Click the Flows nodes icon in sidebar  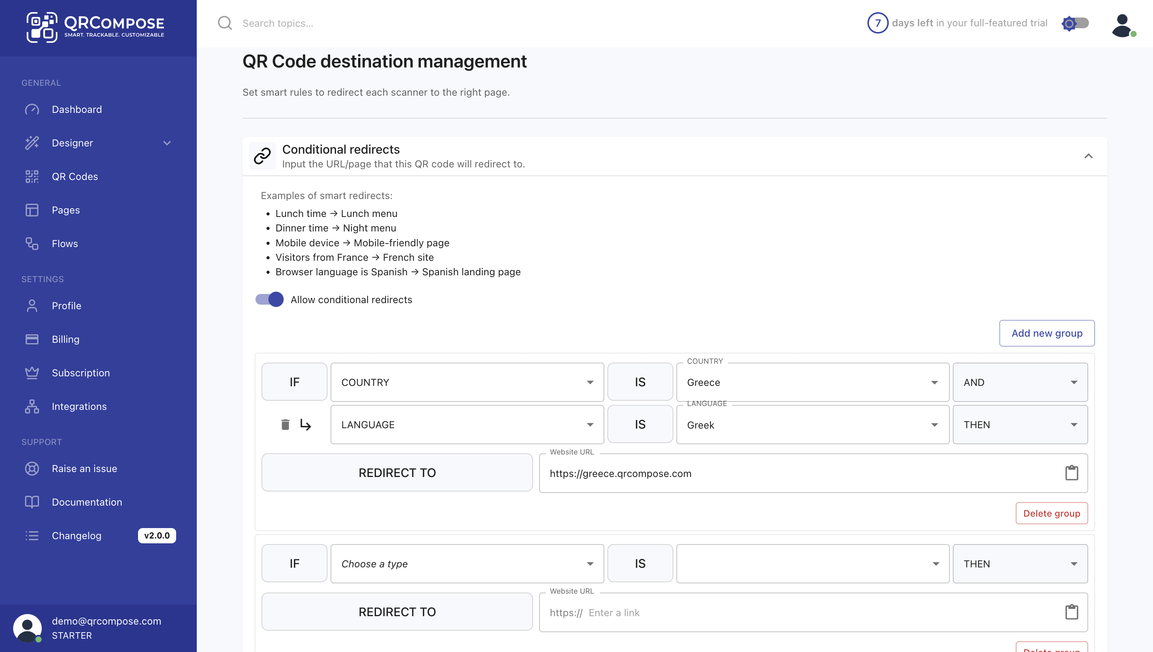(32, 244)
